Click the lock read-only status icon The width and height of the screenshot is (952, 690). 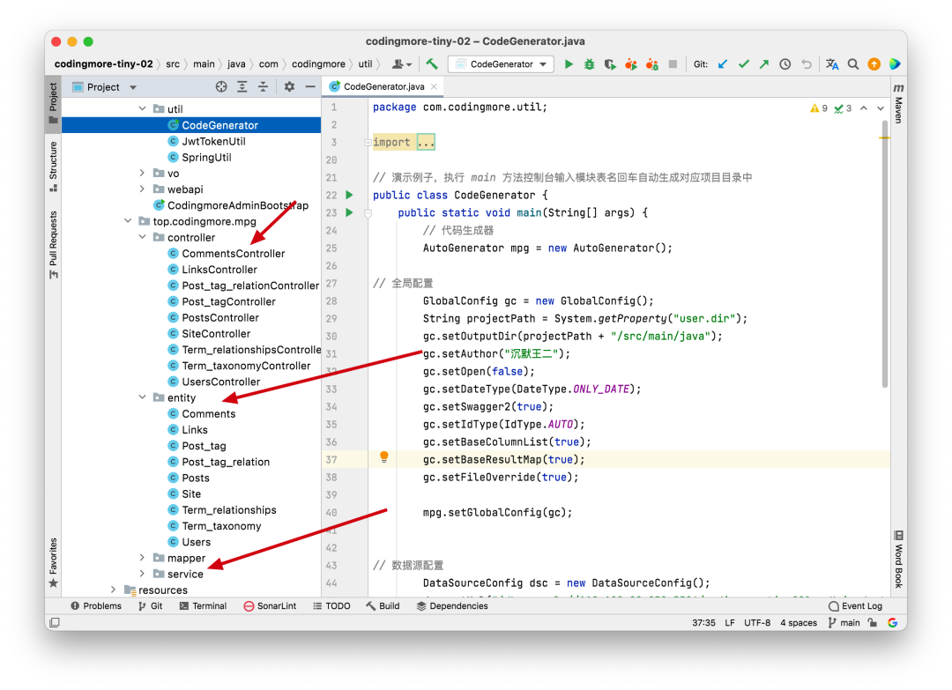click(x=873, y=622)
